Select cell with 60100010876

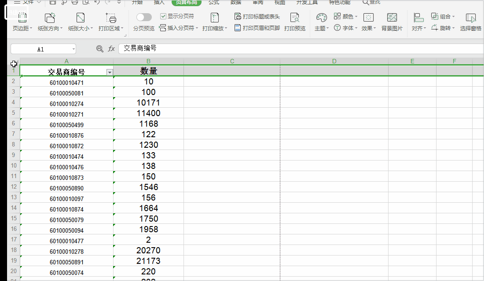pos(66,134)
